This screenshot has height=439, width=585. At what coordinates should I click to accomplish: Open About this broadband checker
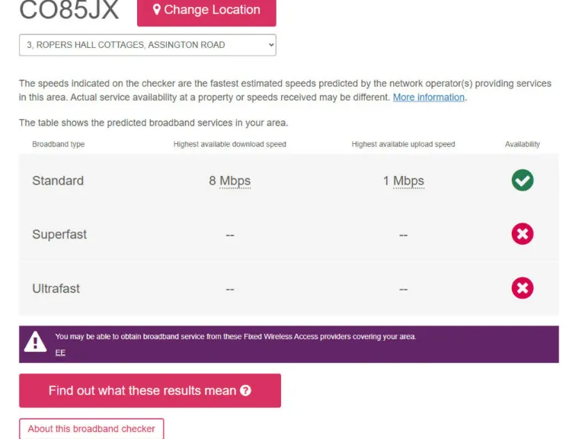coord(91,429)
